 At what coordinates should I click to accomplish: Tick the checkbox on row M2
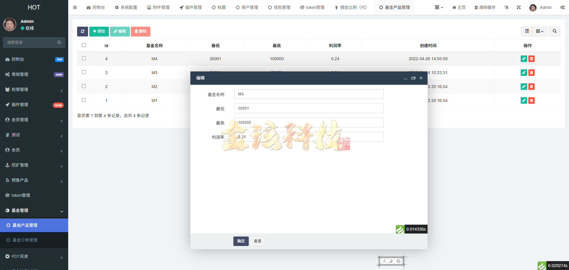tap(84, 86)
